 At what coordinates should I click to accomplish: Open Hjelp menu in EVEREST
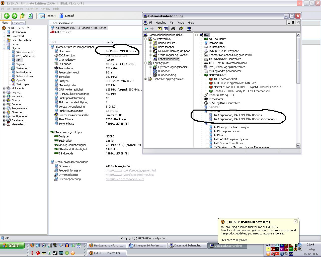tap(56, 9)
